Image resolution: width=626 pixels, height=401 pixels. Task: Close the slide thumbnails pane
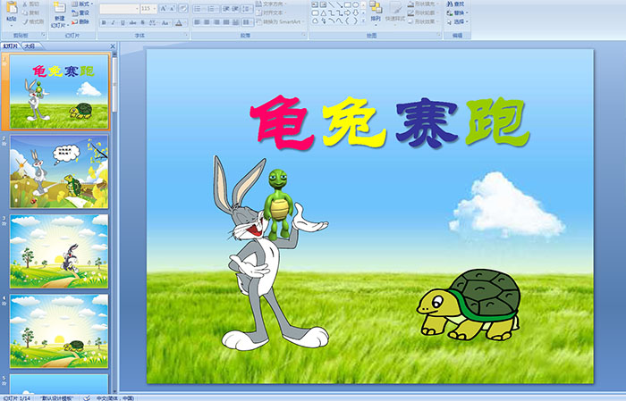coord(113,46)
